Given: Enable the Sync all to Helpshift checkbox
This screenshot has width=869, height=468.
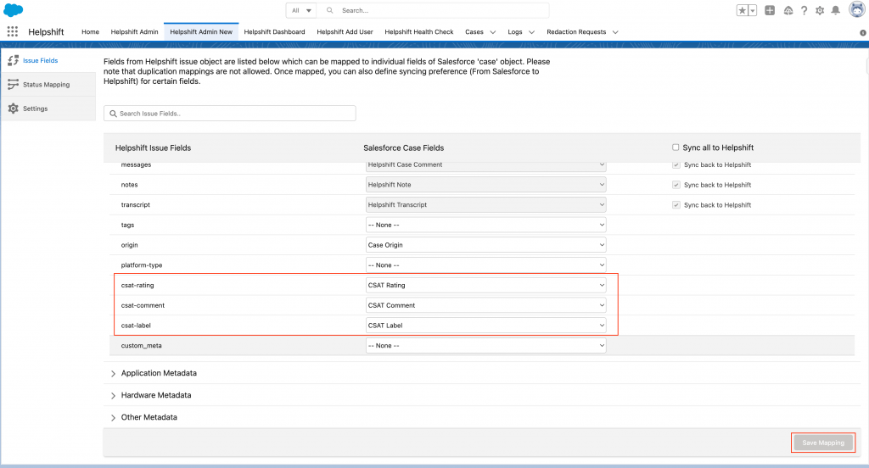Looking at the screenshot, I should point(676,148).
